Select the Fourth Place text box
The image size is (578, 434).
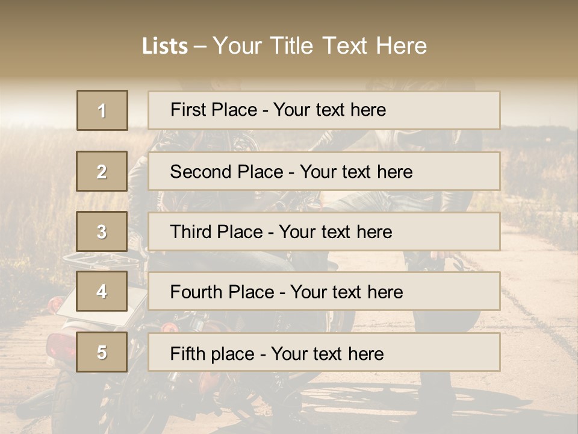coord(324,291)
